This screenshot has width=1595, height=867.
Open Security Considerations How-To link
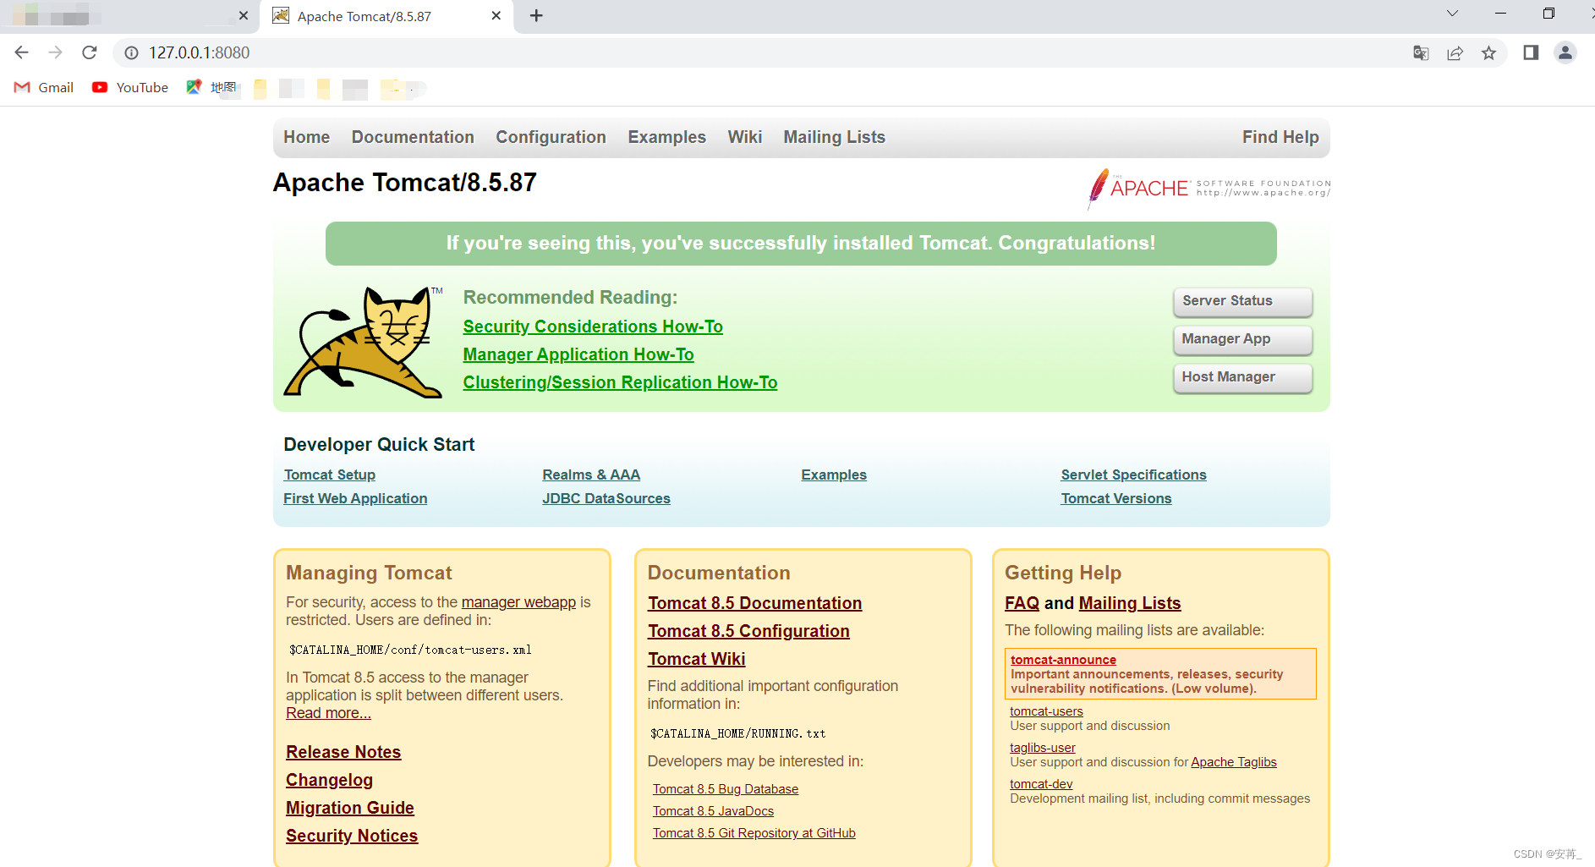pyautogui.click(x=593, y=326)
